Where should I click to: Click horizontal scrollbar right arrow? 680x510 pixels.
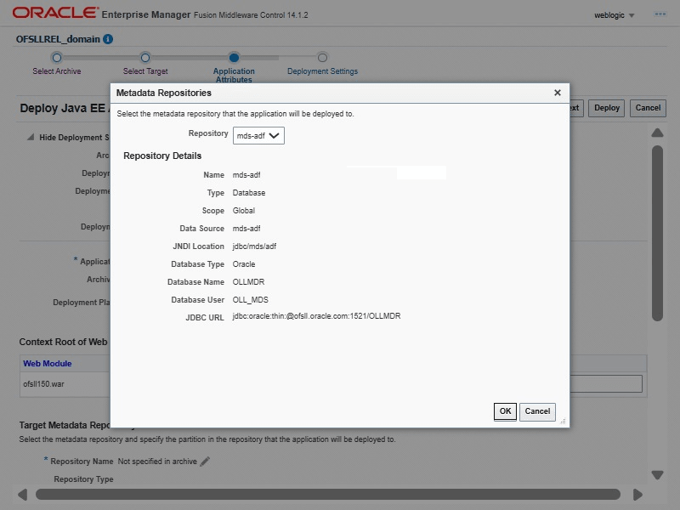(x=637, y=495)
